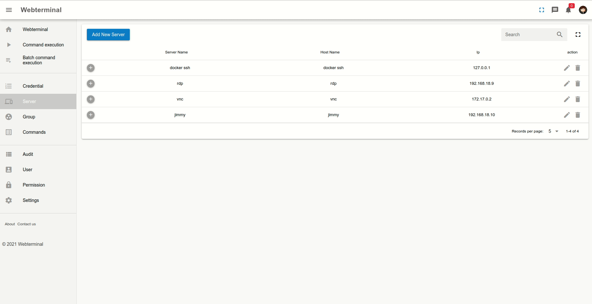
Task: Click the Settings gear icon
Action: 9,200
